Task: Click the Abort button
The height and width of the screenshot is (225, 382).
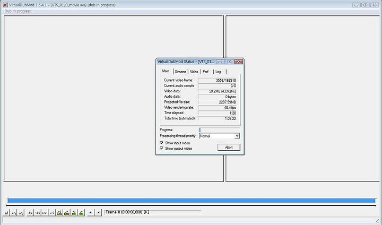Action: (229, 147)
